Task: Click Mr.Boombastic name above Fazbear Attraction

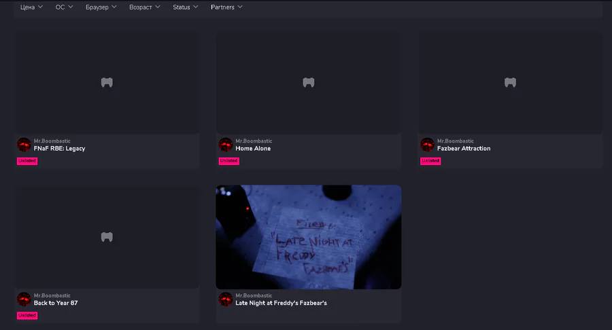Action: click(x=456, y=141)
